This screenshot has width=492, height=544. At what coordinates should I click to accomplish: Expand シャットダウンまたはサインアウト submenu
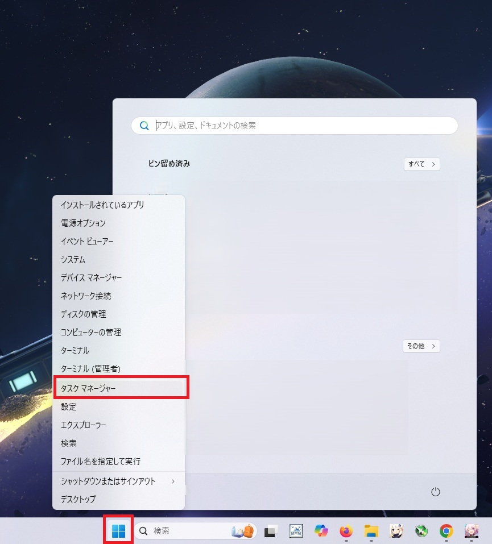pos(118,481)
